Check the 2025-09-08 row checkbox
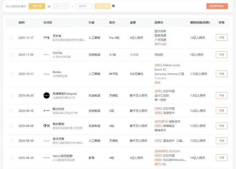236x169 pixels. (x=11, y=126)
